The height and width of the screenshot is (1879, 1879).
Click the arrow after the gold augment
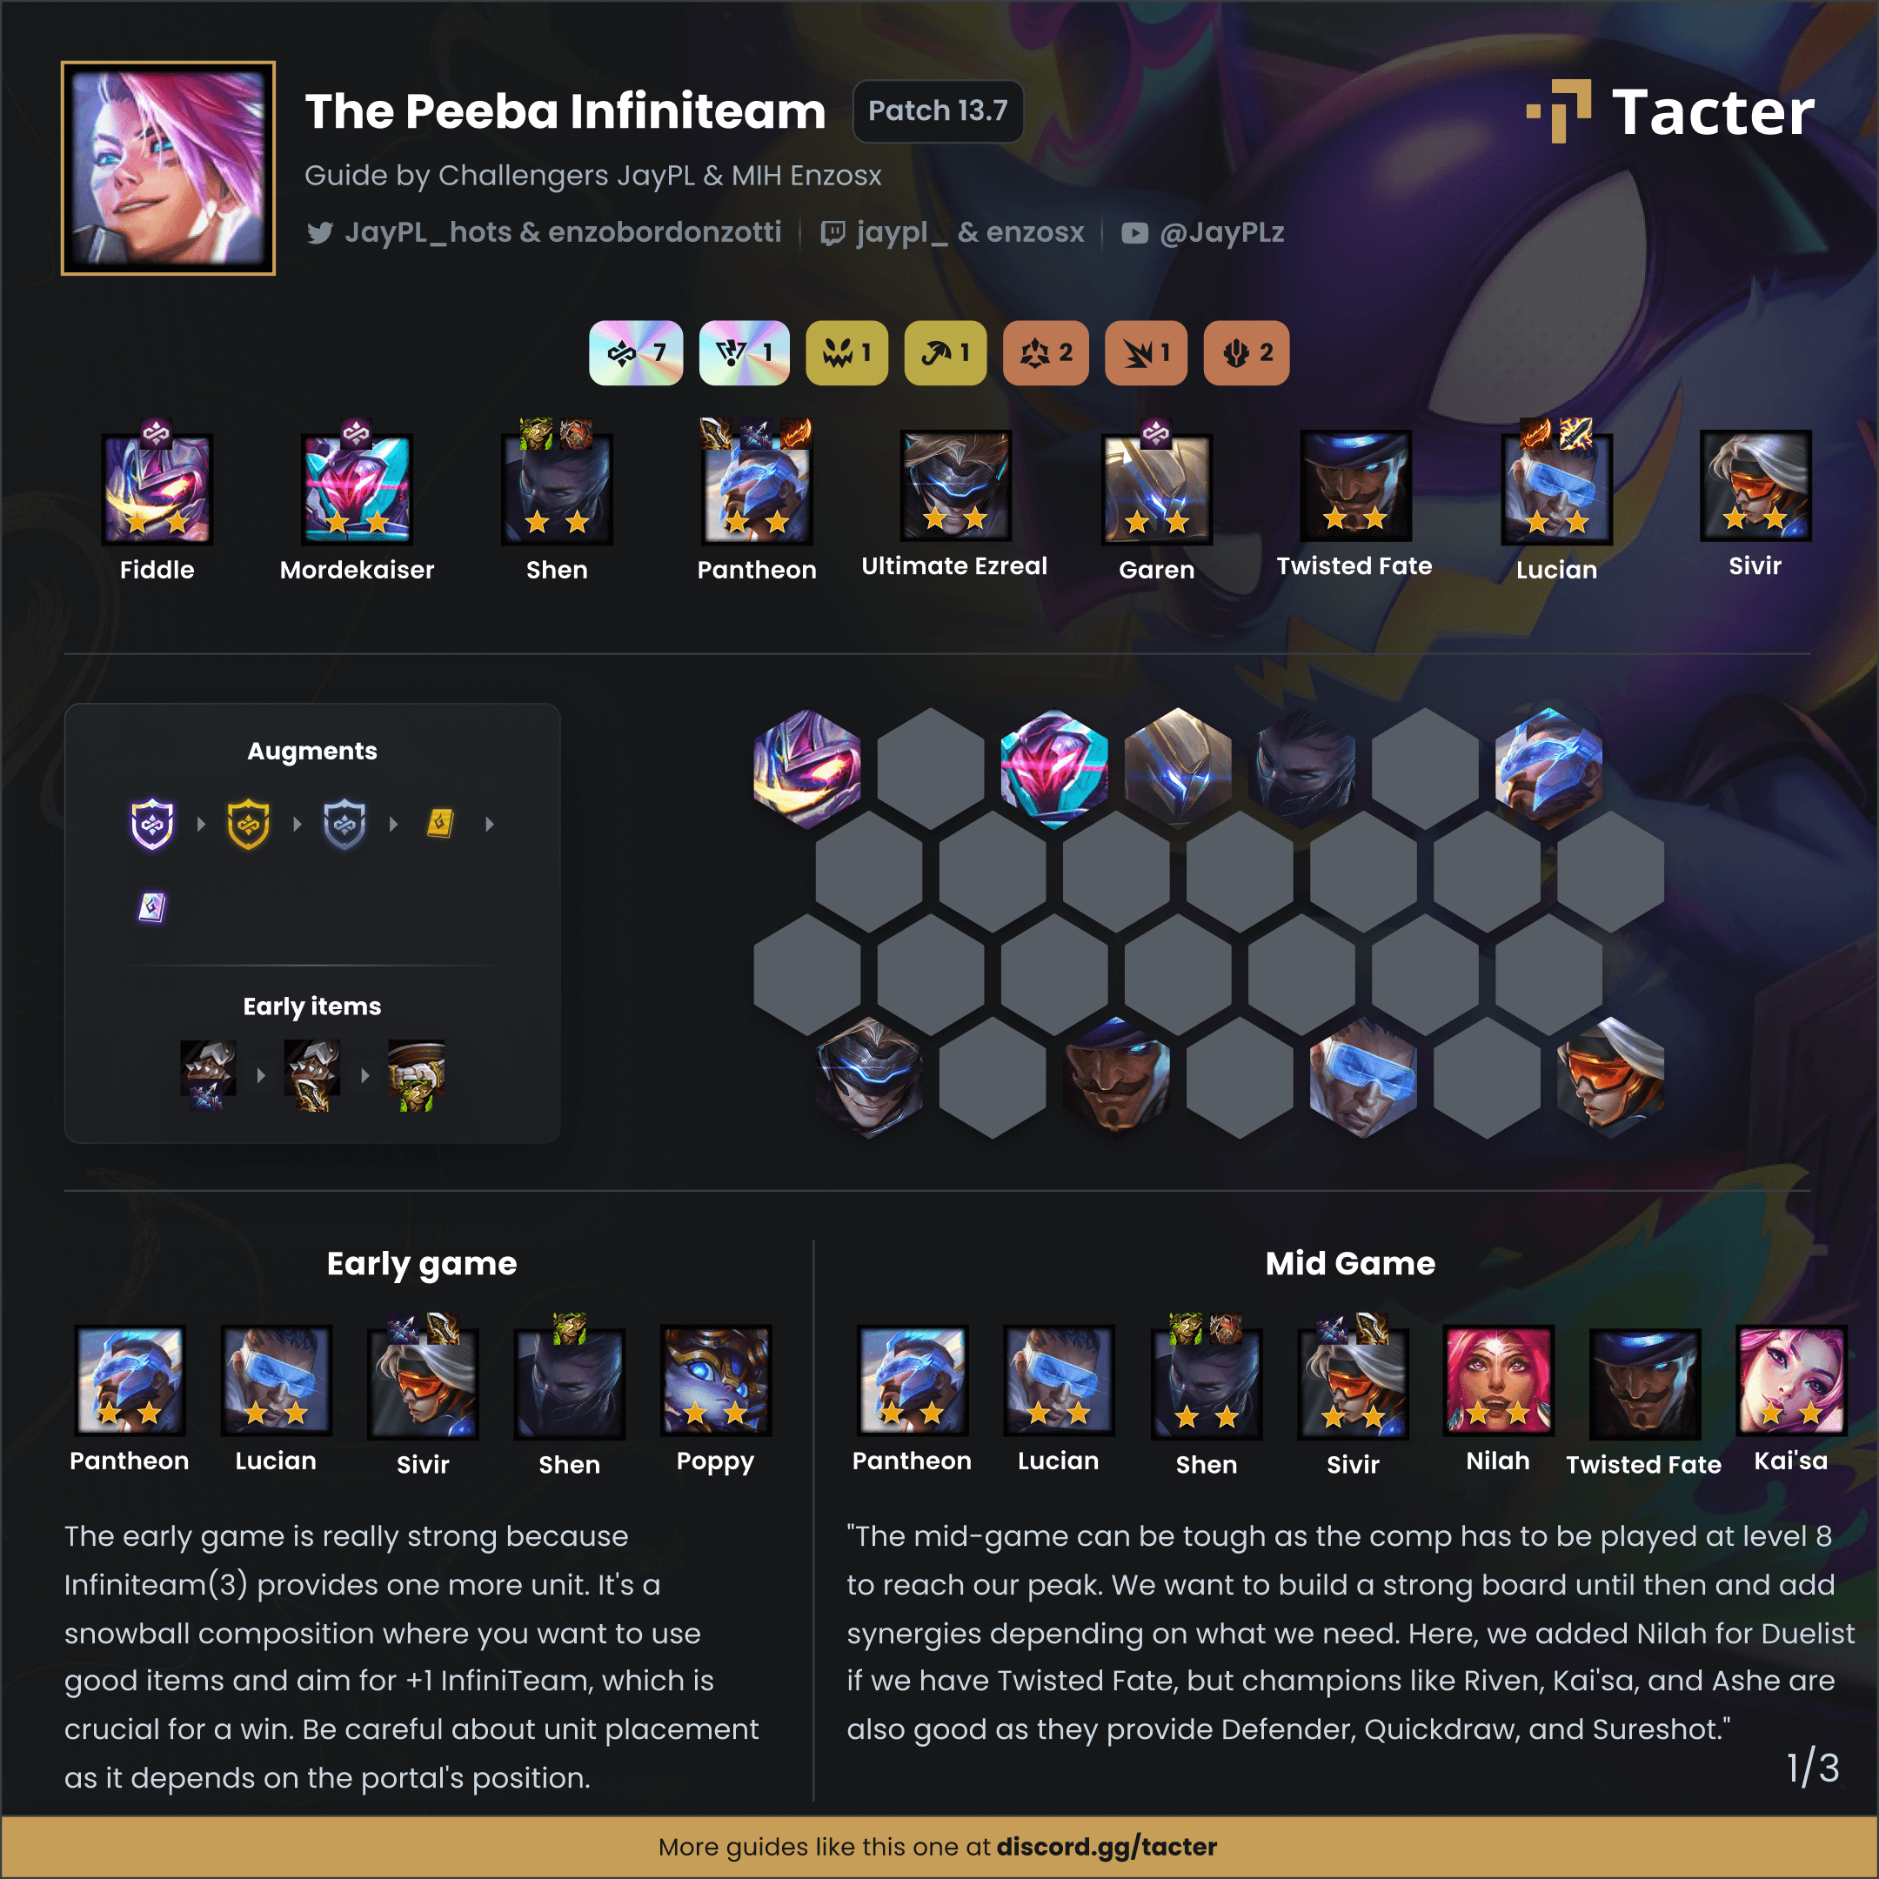(x=298, y=824)
